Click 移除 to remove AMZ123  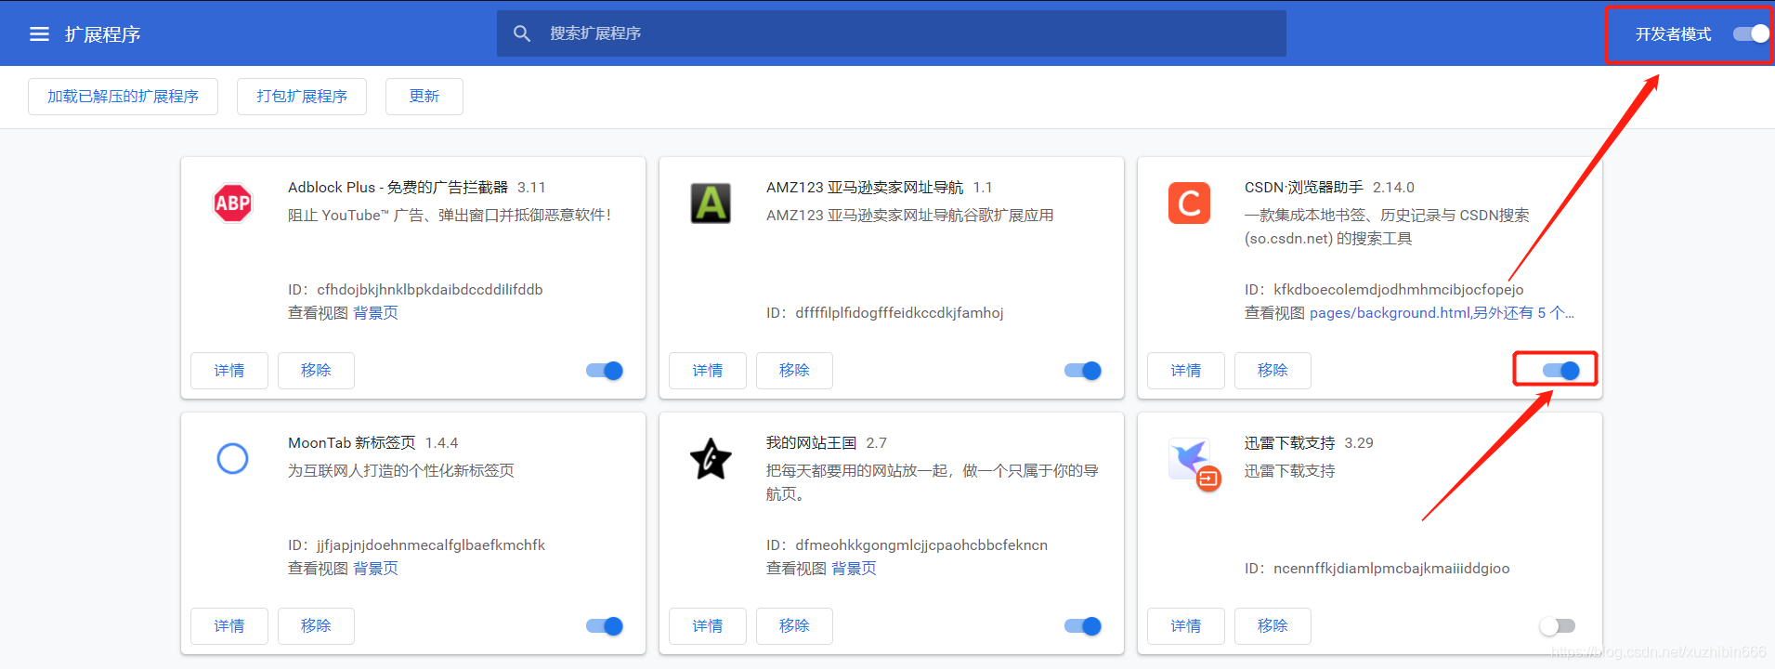[x=794, y=371]
